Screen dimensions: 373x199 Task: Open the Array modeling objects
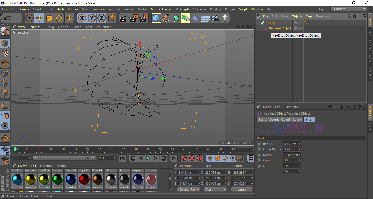pos(185,18)
